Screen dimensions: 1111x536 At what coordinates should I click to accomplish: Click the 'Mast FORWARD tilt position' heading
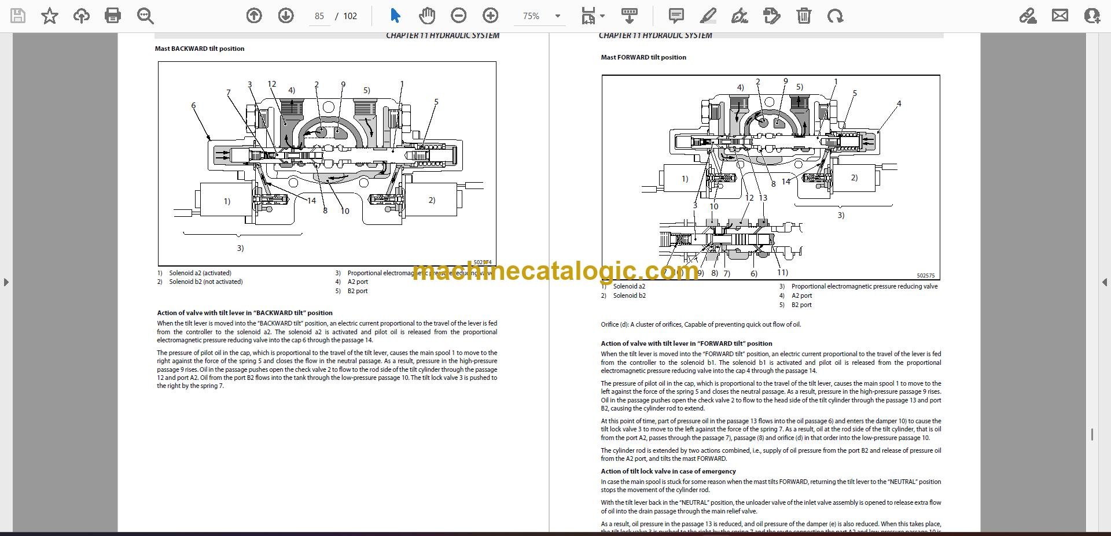pyautogui.click(x=643, y=57)
